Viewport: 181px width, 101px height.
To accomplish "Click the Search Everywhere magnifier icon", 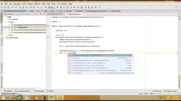I will click(x=176, y=7).
